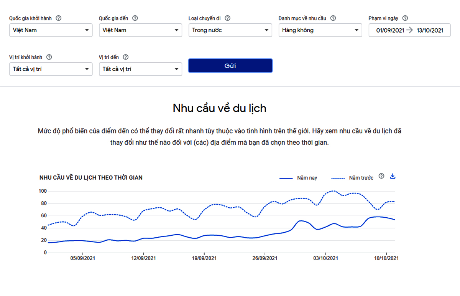The image size is (460, 296).
Task: Click the Năm nay legend entry
Action: coord(299,178)
